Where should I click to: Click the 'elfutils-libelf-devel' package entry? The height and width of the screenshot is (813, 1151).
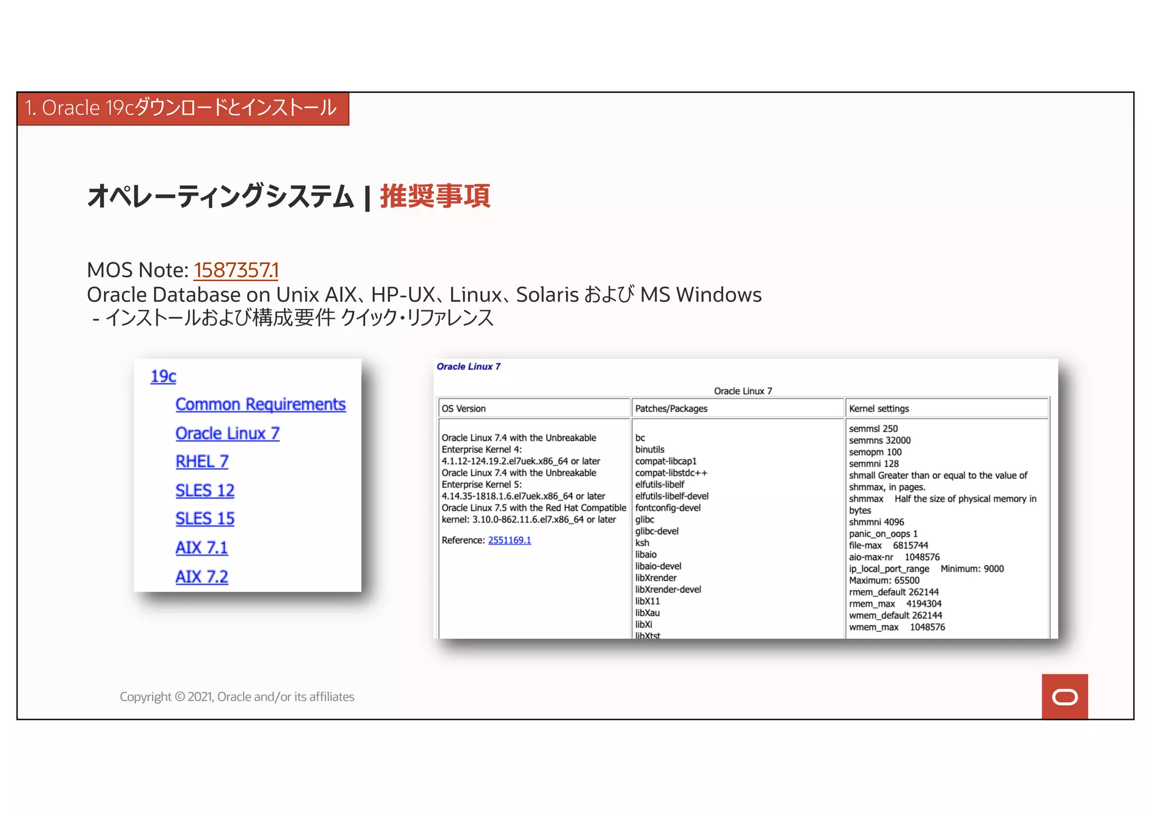672,496
